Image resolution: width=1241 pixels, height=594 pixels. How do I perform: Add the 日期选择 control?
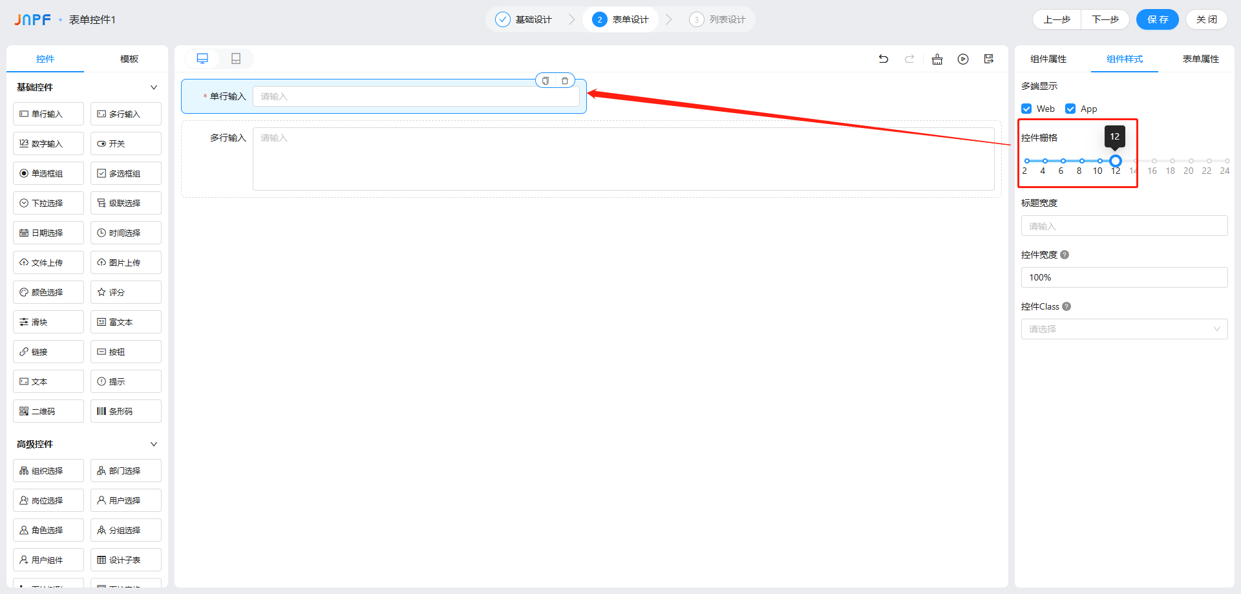tap(48, 233)
